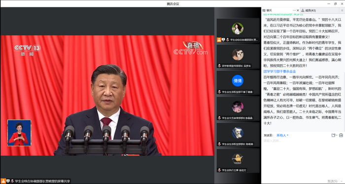Image resolution: width=345 pixels, height=184 pixels.
Task: Click the chat panel vertical scrollbar
Action: click(x=345, y=102)
